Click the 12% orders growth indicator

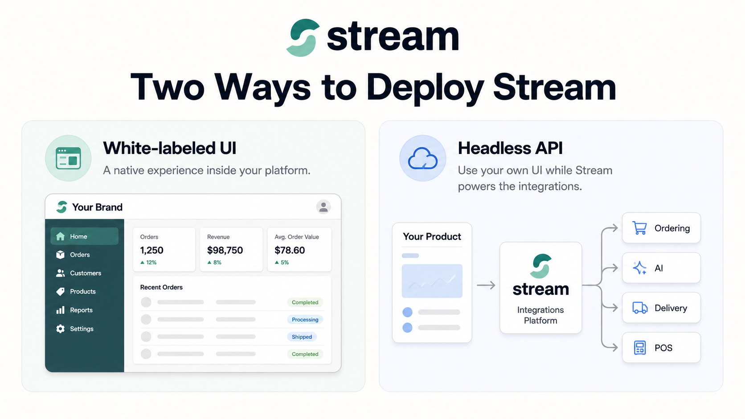148,262
